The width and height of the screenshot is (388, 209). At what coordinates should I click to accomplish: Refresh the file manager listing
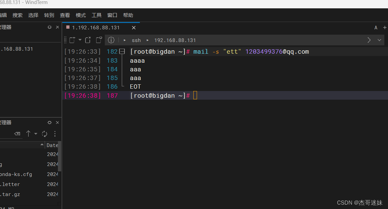pos(45,134)
